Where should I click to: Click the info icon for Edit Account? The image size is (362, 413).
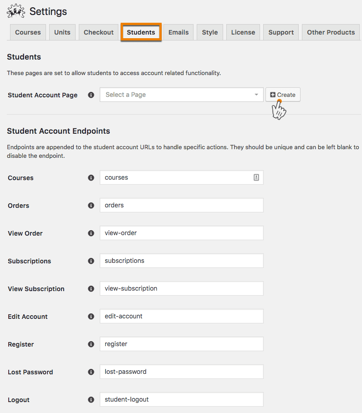(91, 316)
